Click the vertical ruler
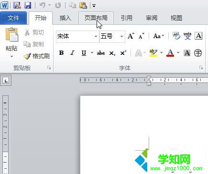This screenshot has width=208, height=174. tap(6, 135)
